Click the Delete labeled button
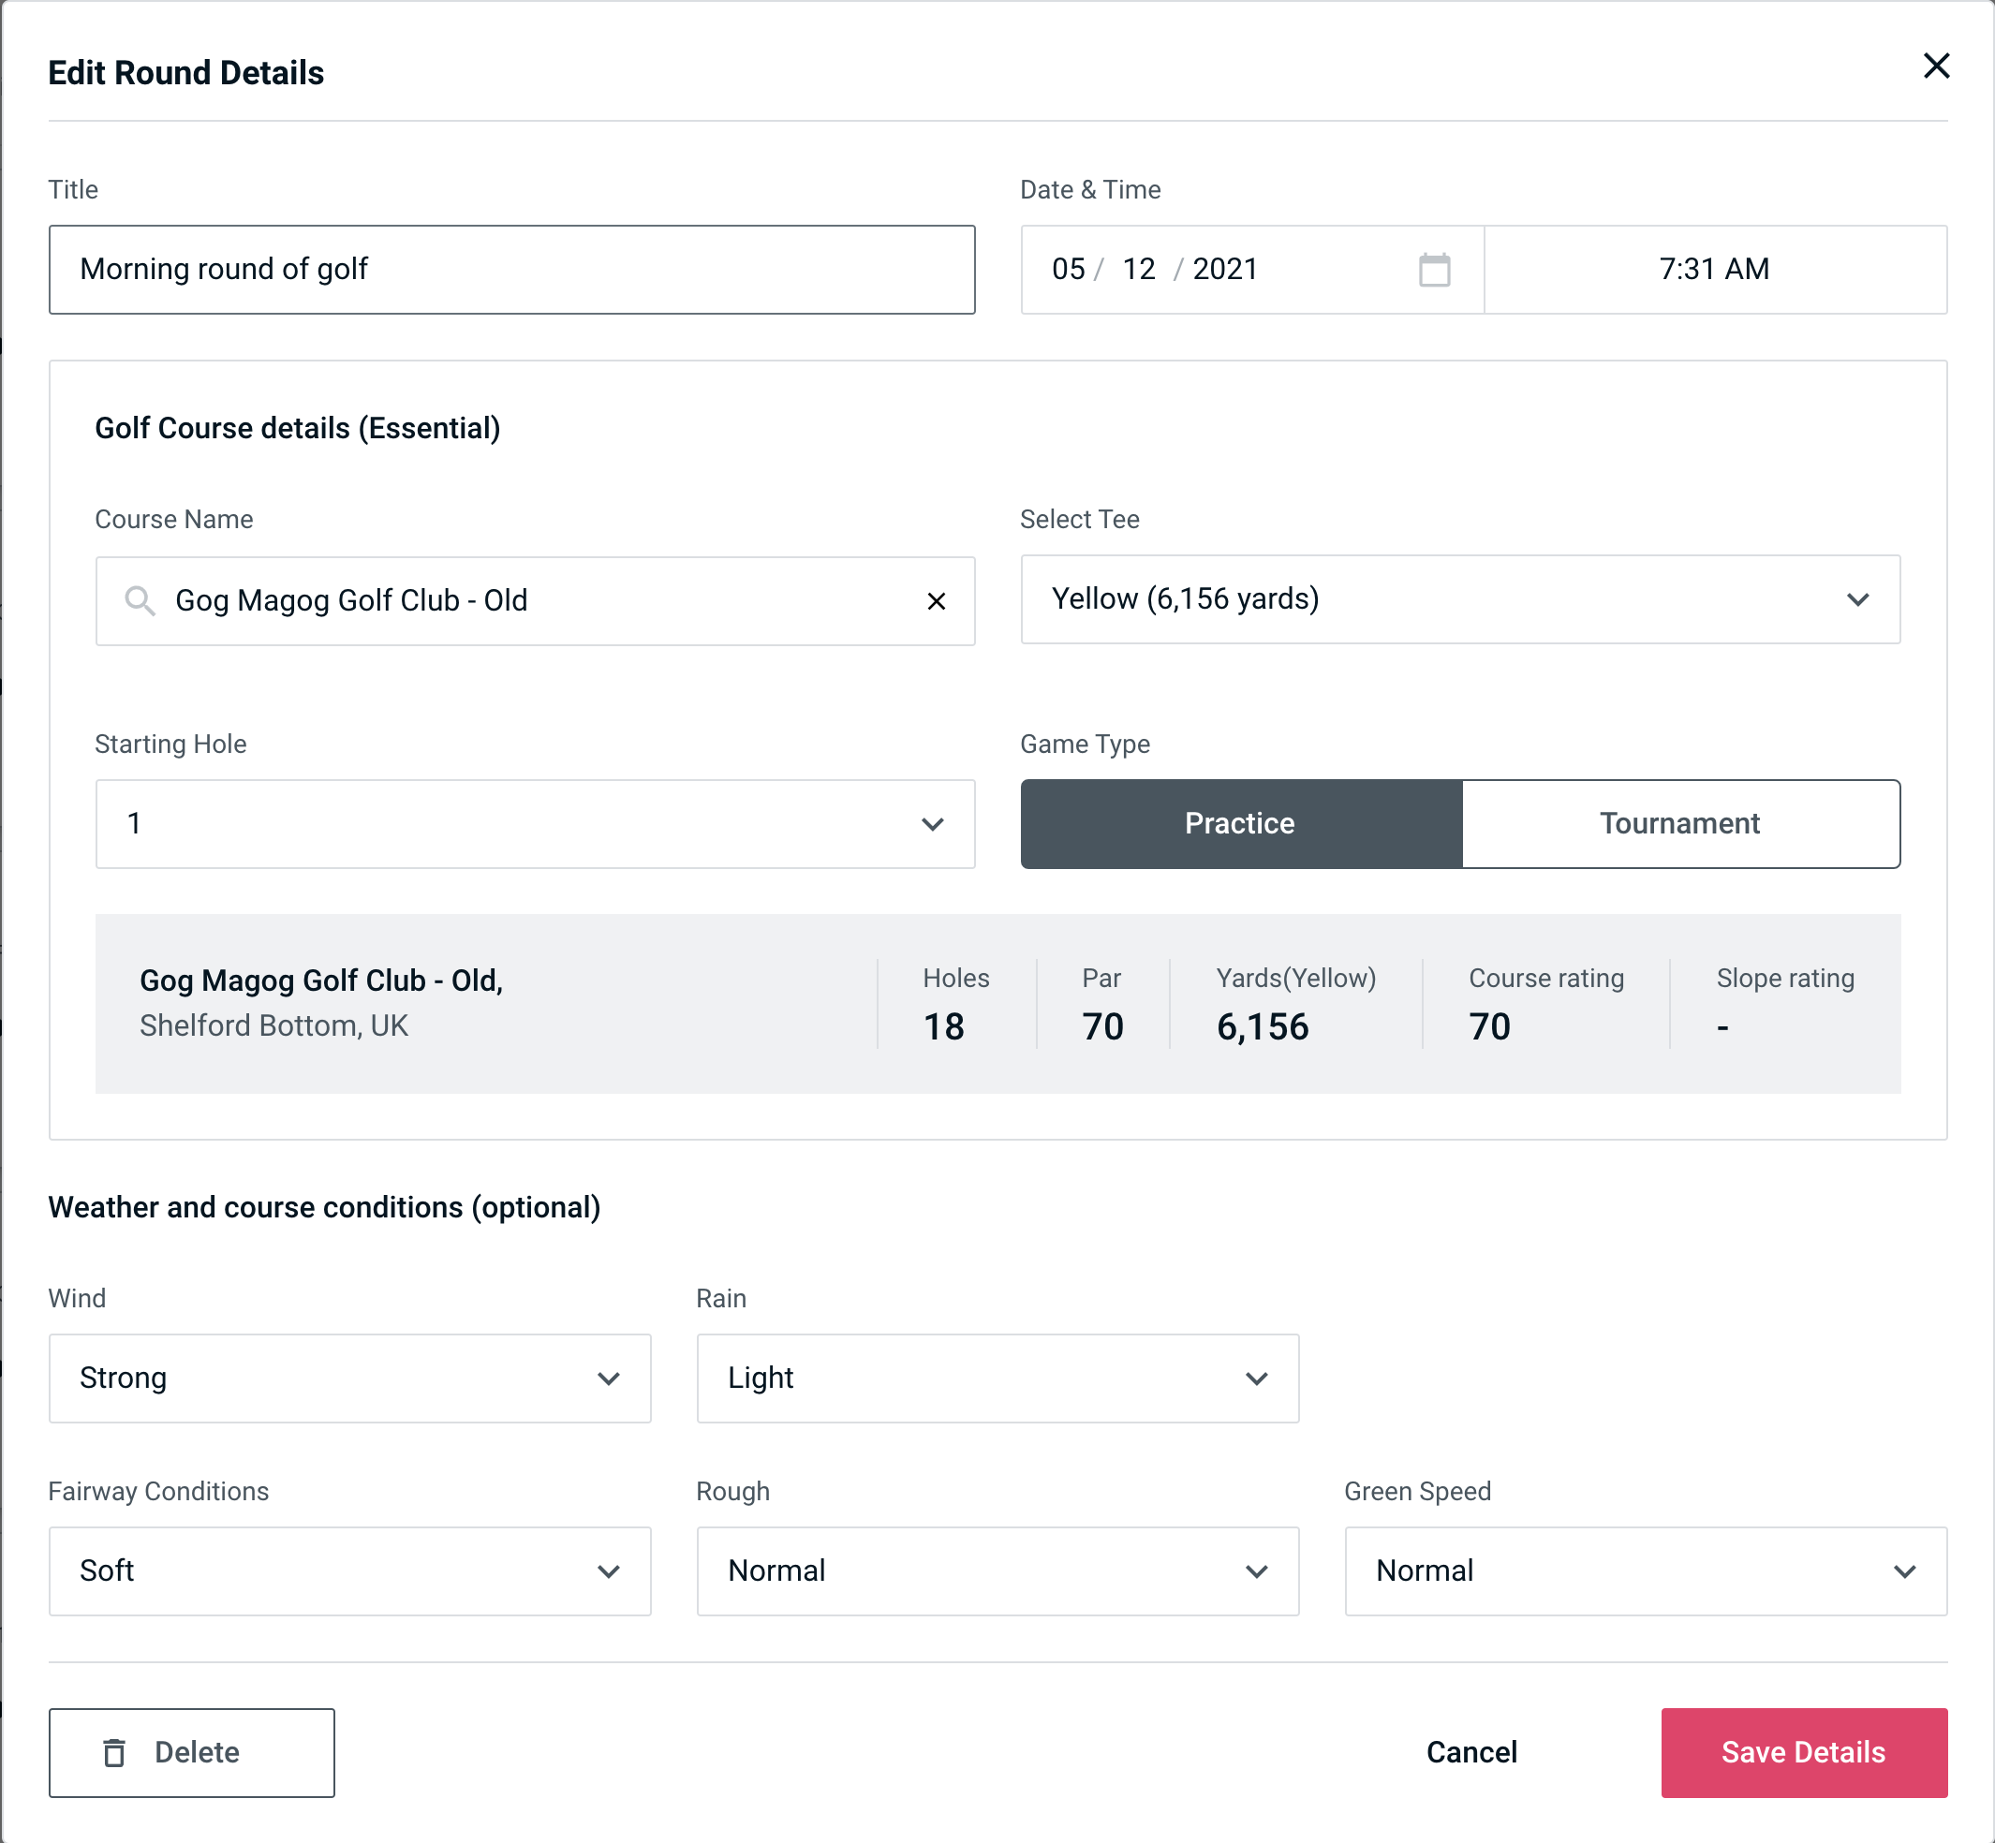The height and width of the screenshot is (1843, 1995). 193,1751
